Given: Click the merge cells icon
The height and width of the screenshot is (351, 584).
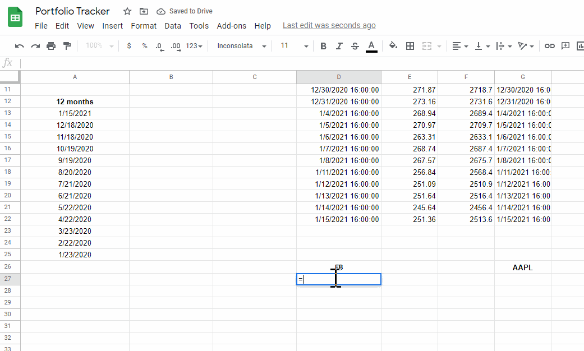Looking at the screenshot, I should click(427, 46).
